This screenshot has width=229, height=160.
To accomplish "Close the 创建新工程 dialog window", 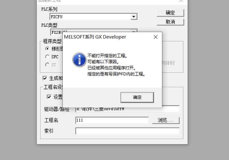I will [x=181, y=1].
